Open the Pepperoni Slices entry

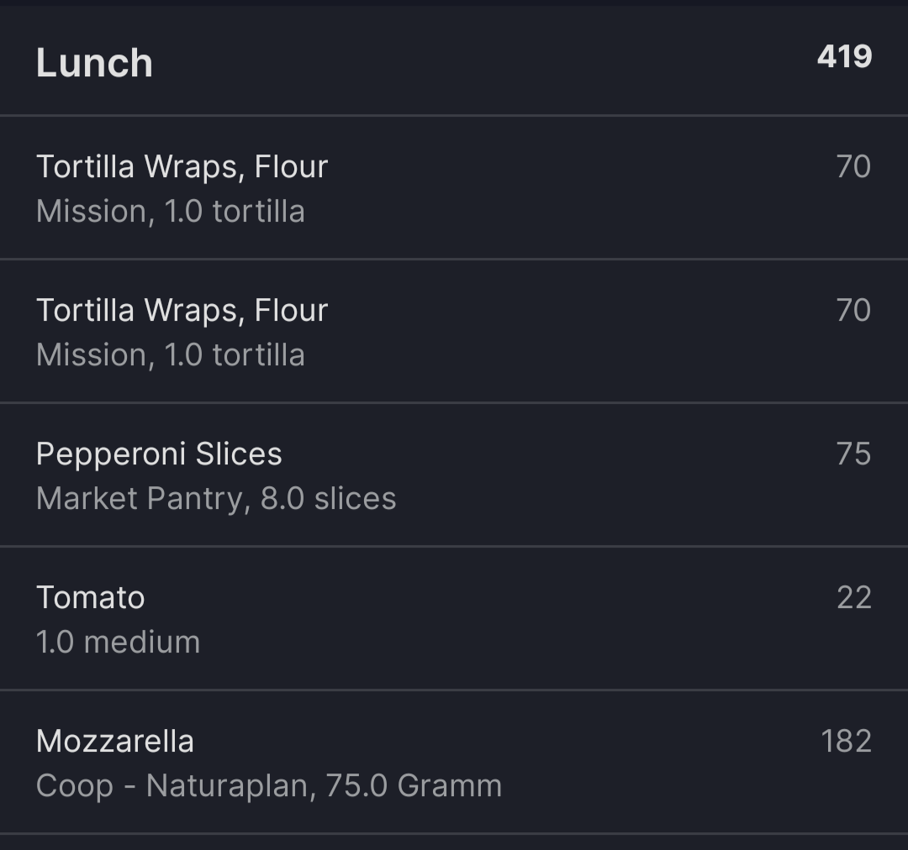[x=454, y=475]
